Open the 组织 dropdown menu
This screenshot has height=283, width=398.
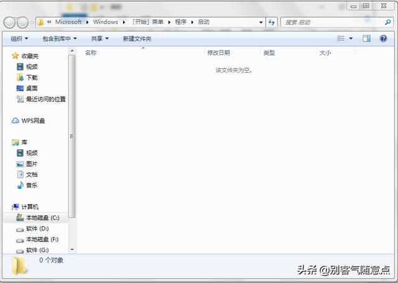point(19,39)
